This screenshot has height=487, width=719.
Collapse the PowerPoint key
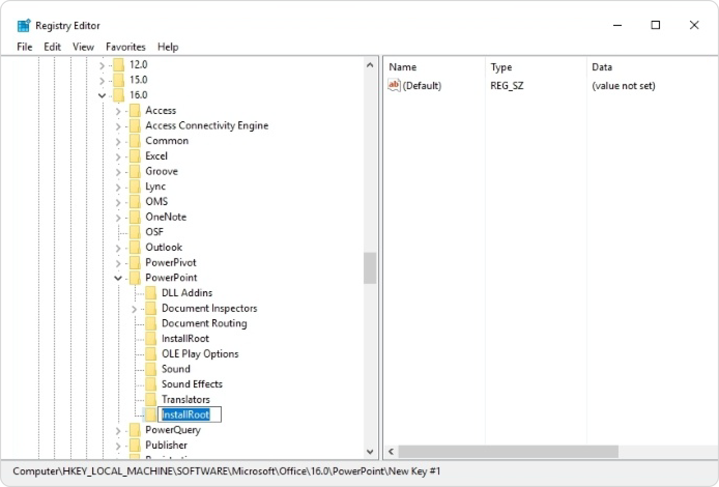118,278
